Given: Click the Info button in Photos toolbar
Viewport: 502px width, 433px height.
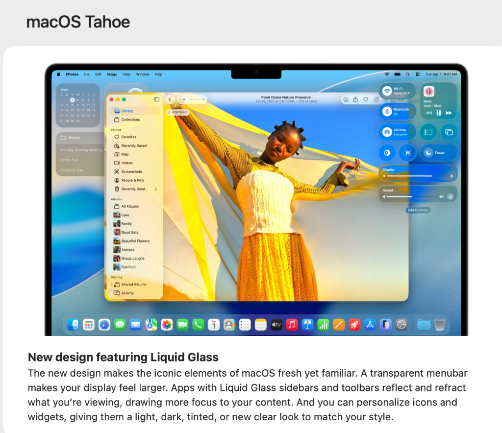Looking at the screenshot, I should coord(346,99).
